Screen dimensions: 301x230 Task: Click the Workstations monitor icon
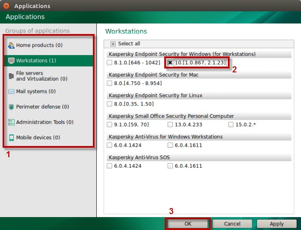(11, 61)
